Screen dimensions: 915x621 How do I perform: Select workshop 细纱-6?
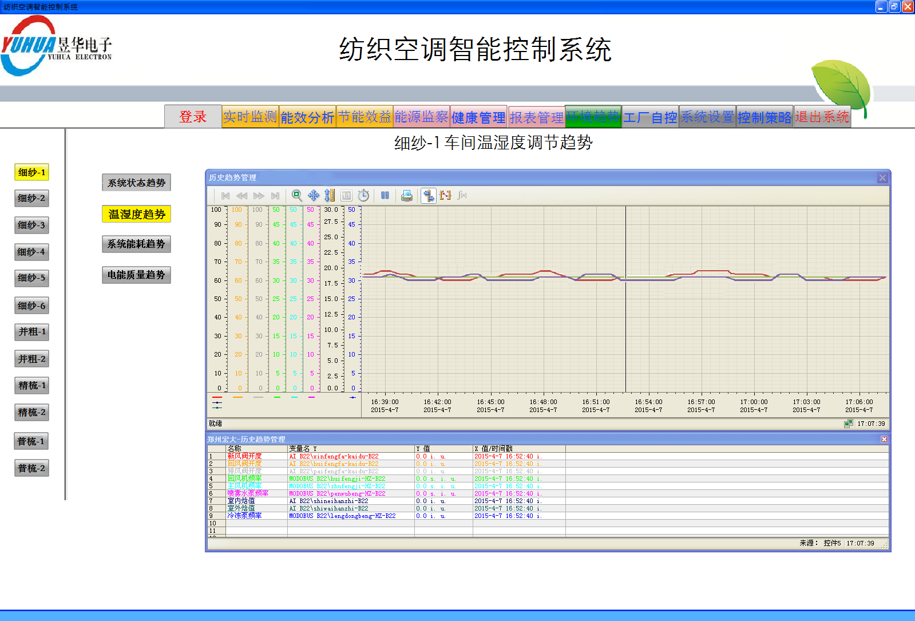pyautogui.click(x=31, y=306)
